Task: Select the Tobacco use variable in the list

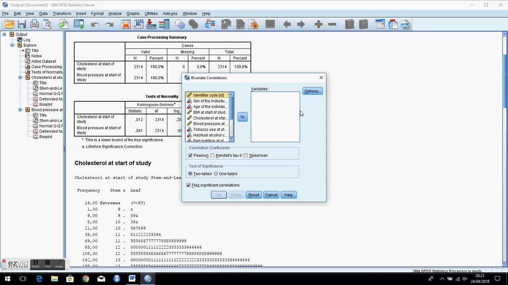Action: [x=207, y=129]
